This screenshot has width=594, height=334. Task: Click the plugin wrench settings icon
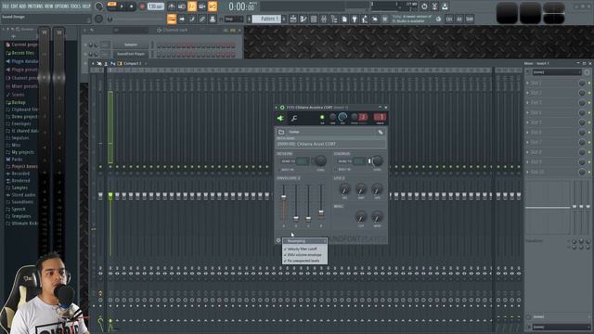293,119
